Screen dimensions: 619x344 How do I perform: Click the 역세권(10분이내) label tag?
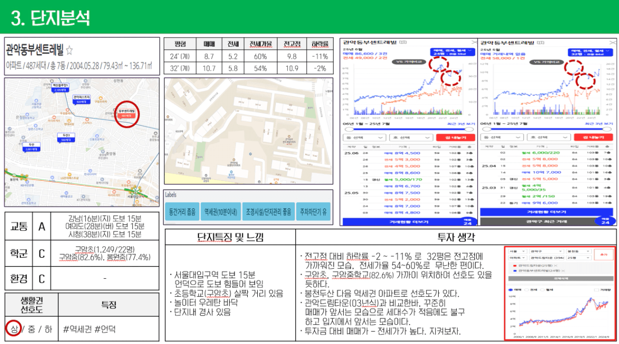(220, 212)
